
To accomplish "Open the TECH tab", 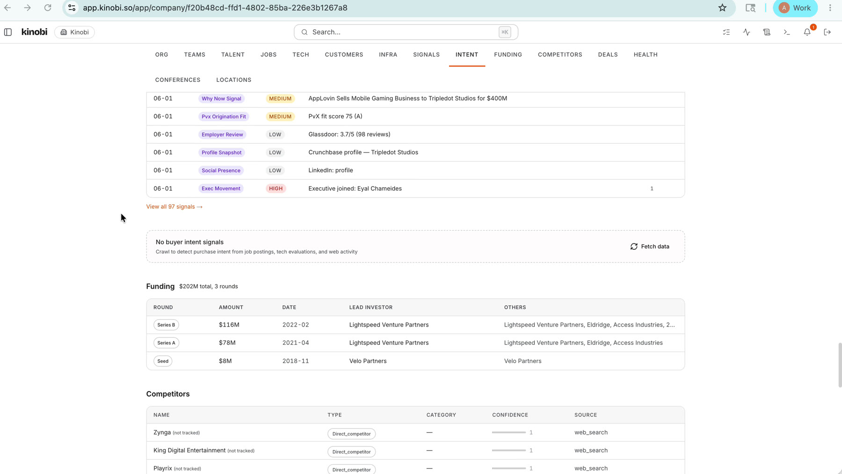I will pyautogui.click(x=301, y=55).
